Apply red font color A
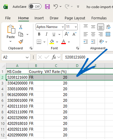113x139 pixels. [x=64, y=42]
